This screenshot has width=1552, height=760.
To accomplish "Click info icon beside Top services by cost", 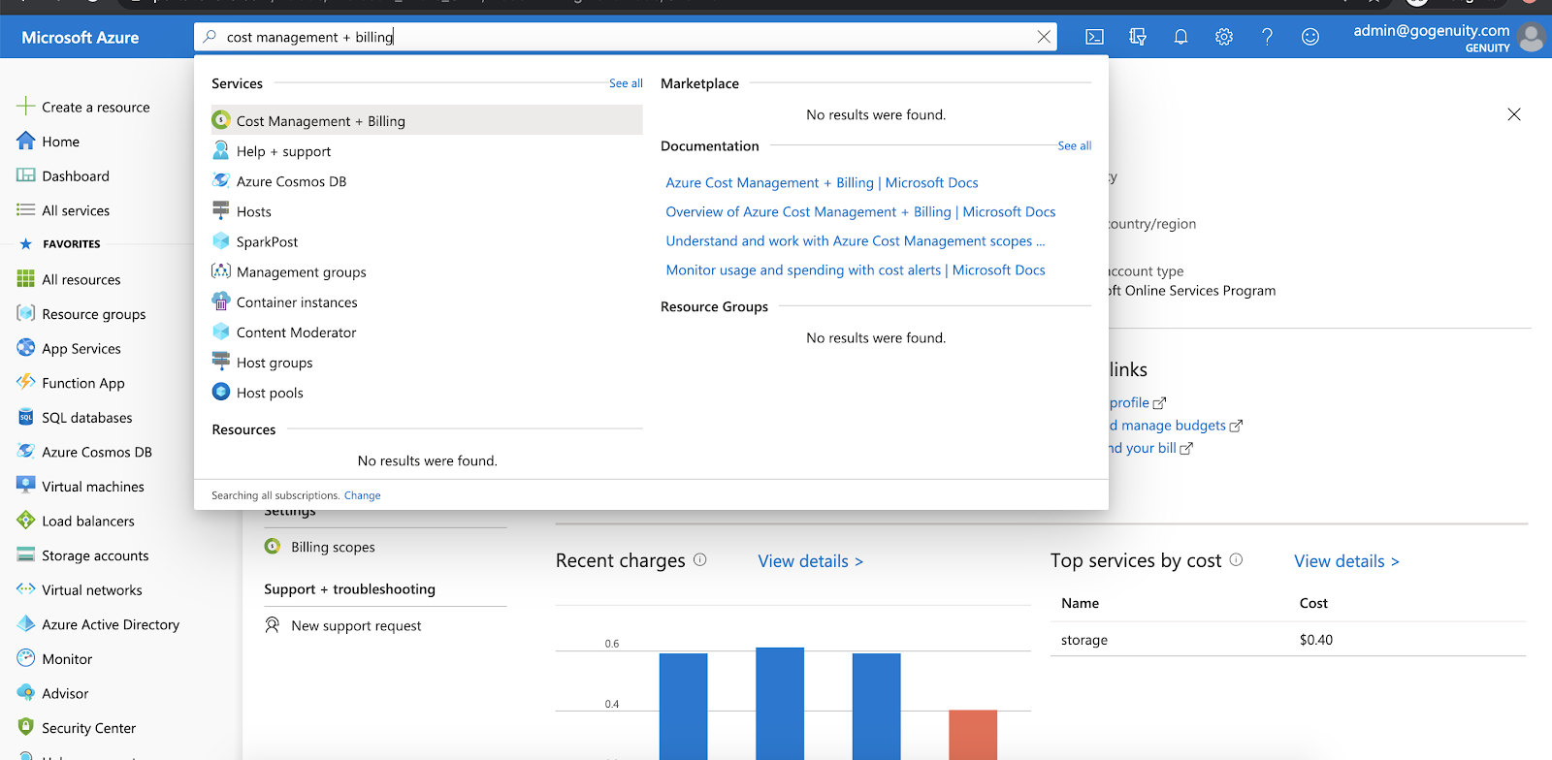I will pos(1236,559).
